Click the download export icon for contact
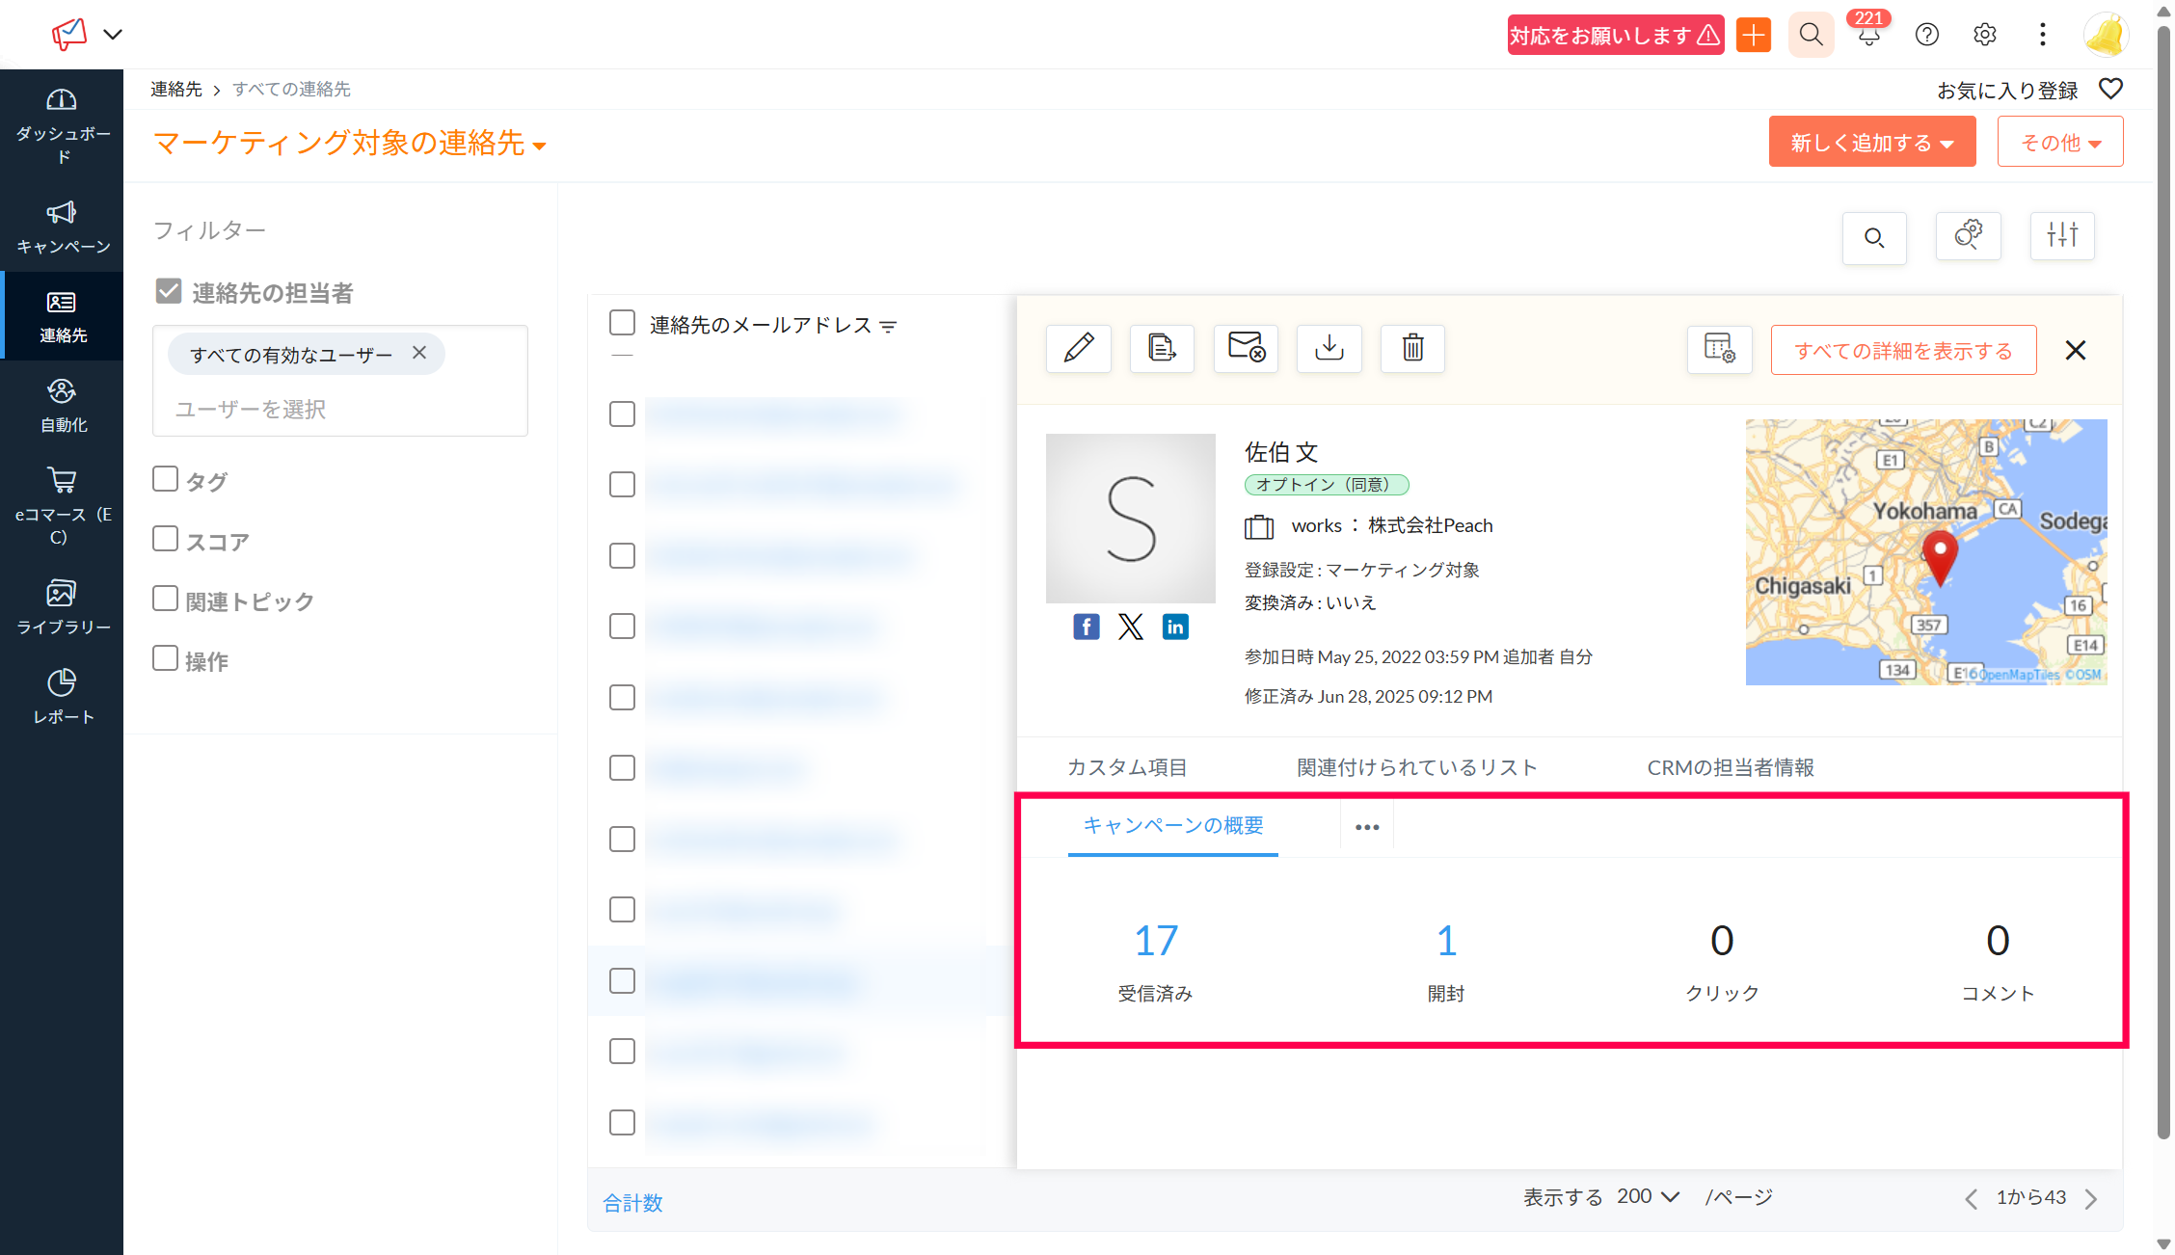The height and width of the screenshot is (1255, 2175). tap(1329, 349)
